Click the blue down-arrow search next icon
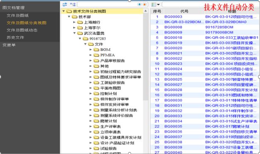260x154 pixels. pos(140,5)
